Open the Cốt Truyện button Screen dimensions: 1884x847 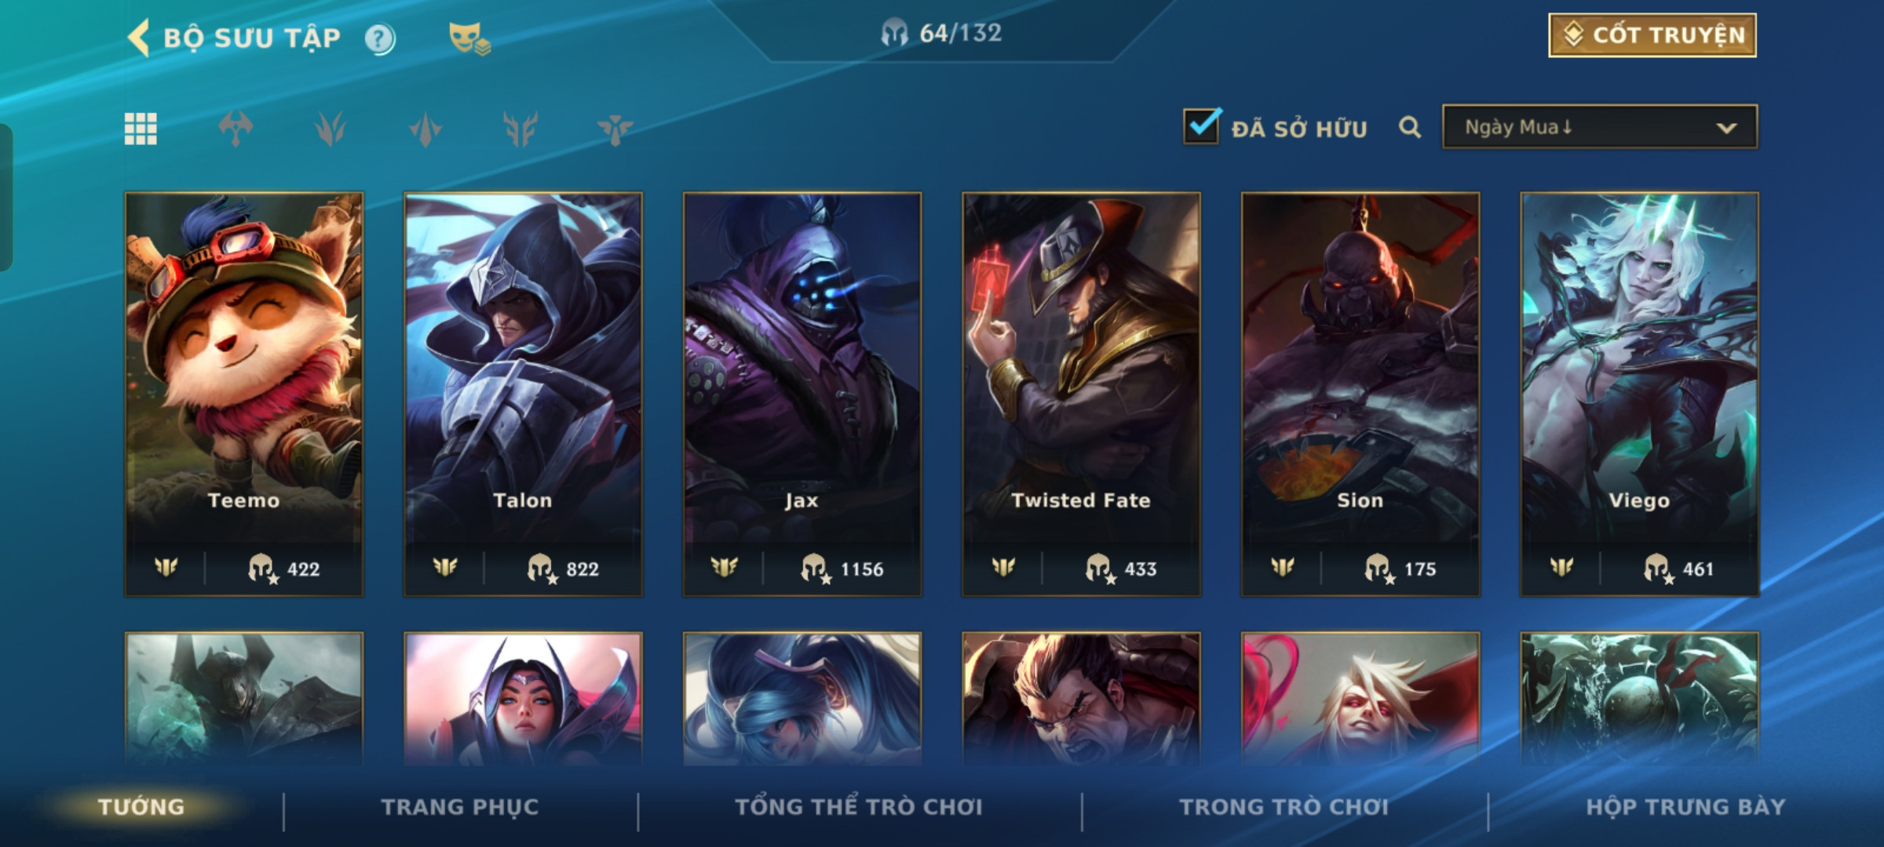tap(1652, 35)
